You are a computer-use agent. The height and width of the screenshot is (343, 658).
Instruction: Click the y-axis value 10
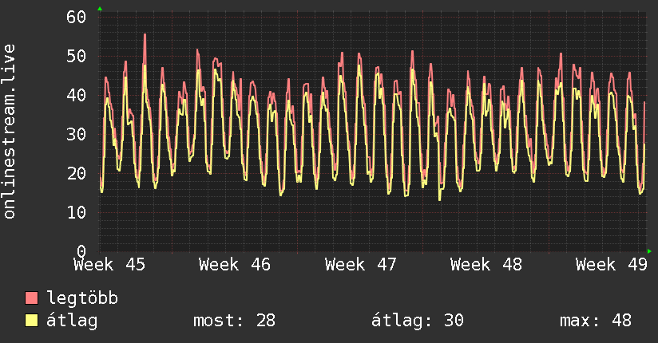[76, 212]
